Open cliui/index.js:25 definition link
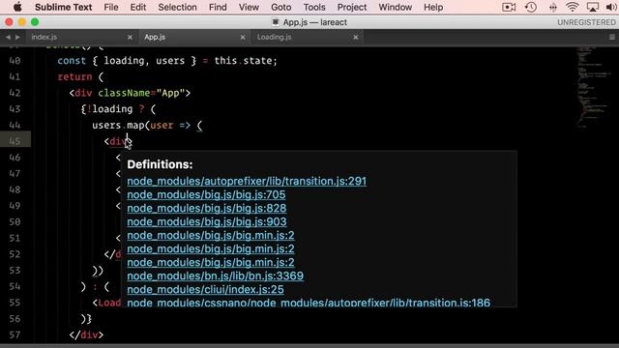The image size is (619, 348). pyautogui.click(x=205, y=289)
